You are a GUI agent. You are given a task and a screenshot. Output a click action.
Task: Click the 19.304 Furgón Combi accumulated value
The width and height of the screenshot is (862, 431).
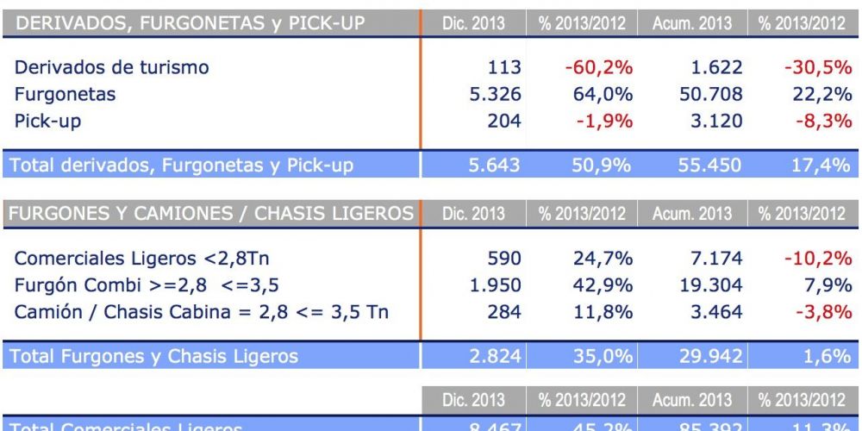tap(710, 284)
